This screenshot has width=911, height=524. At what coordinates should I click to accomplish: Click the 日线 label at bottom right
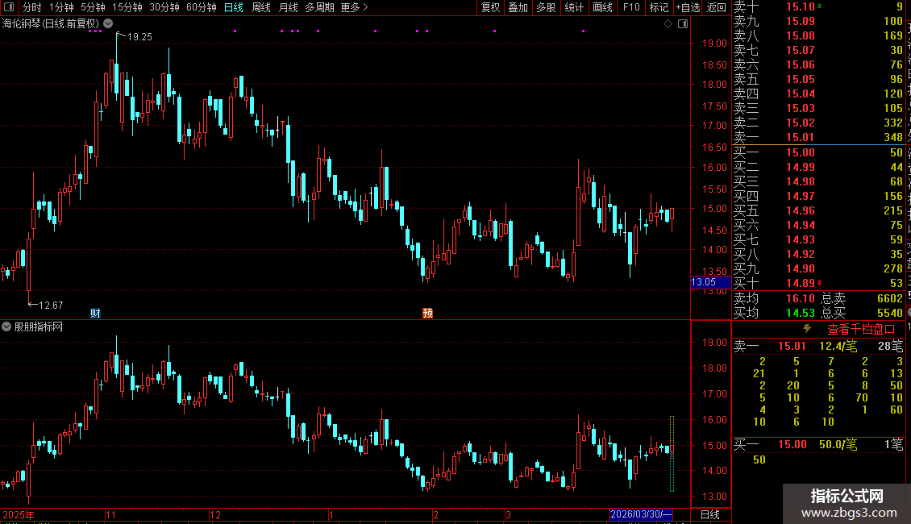[x=710, y=514]
